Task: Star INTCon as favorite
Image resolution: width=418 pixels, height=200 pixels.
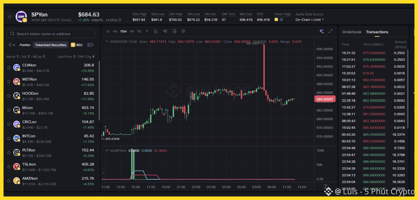Action: [x=9, y=138]
